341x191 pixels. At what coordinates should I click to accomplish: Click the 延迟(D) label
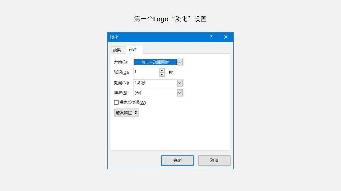click(121, 72)
